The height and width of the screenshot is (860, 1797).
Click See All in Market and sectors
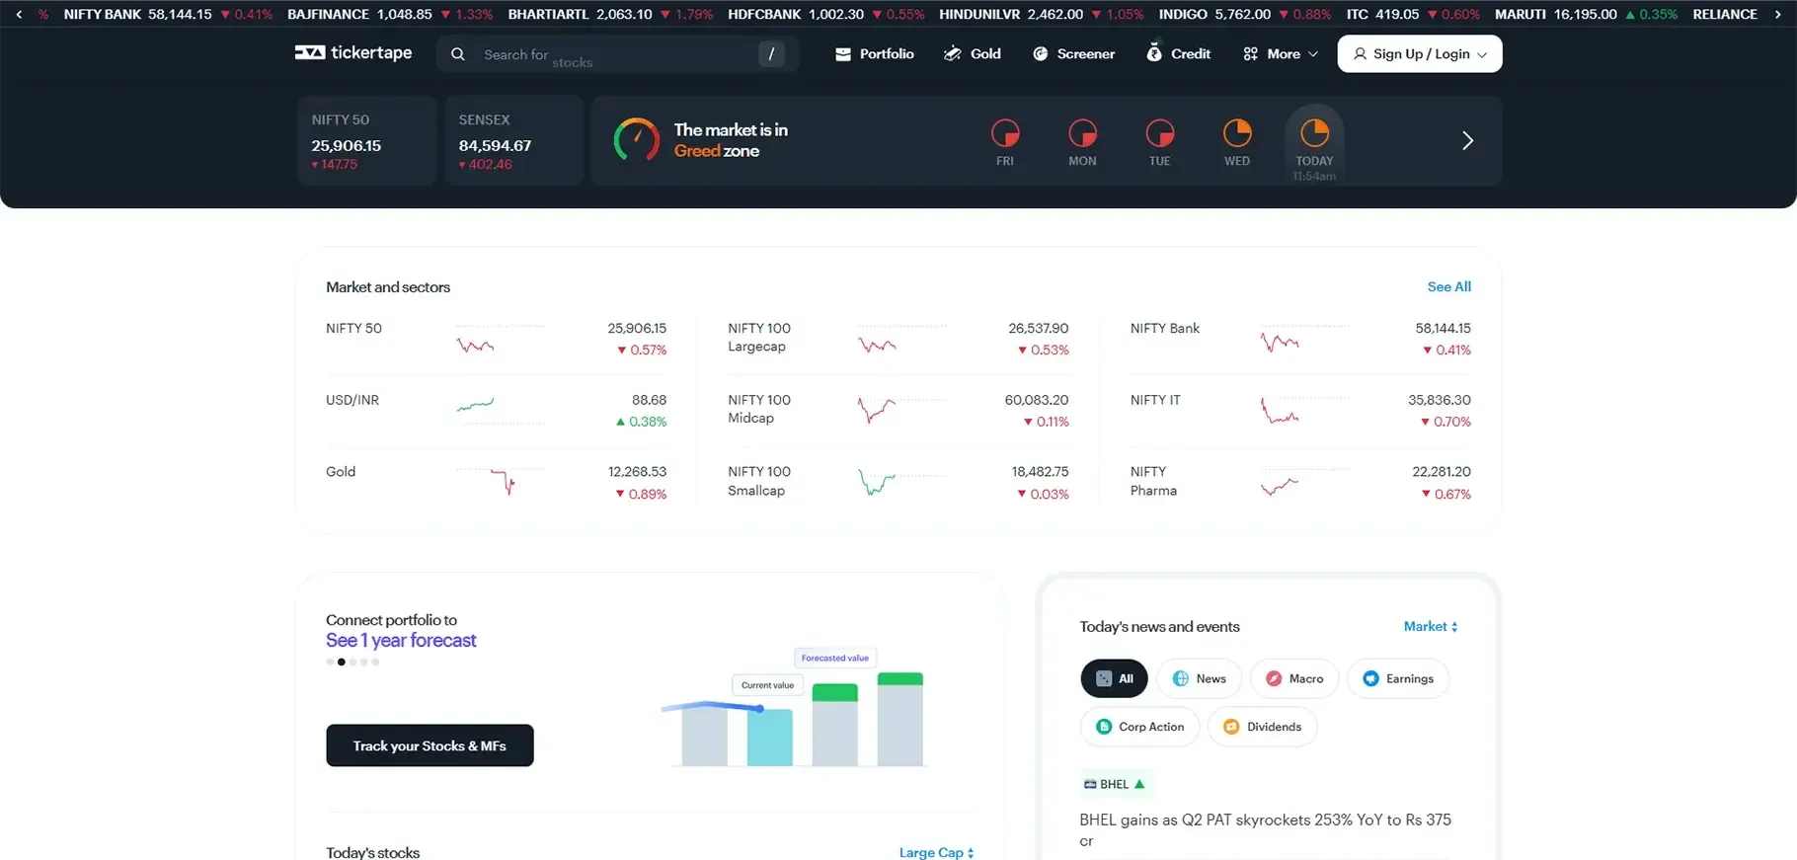(1448, 286)
